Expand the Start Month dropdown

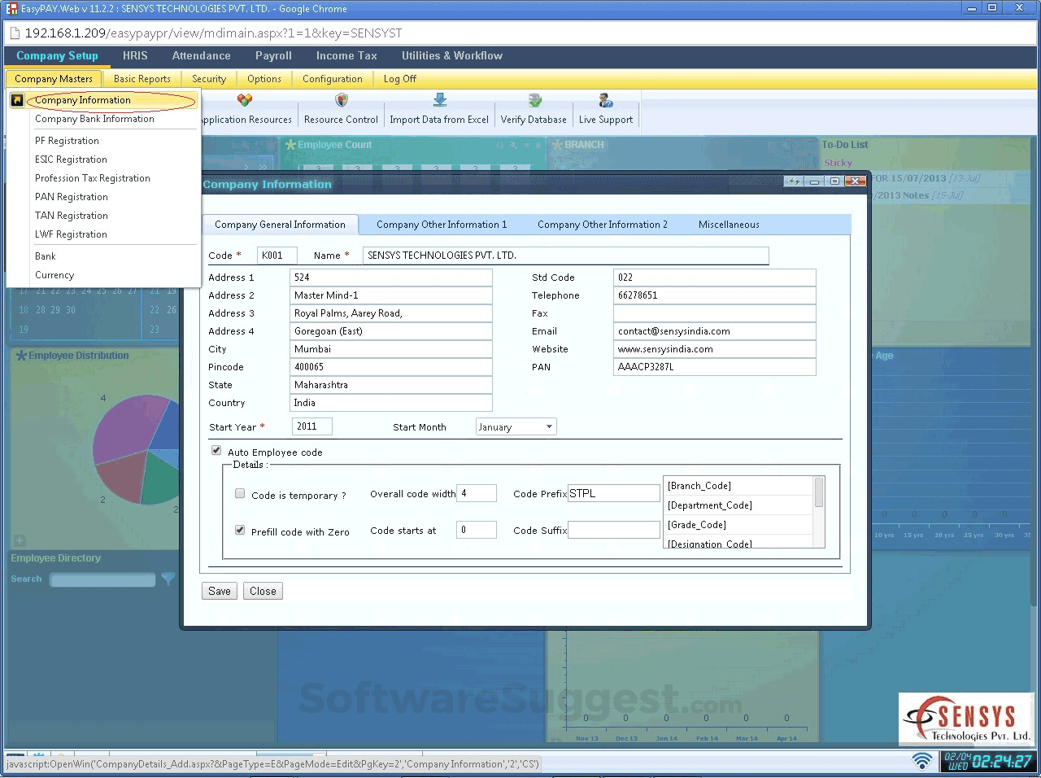[549, 426]
